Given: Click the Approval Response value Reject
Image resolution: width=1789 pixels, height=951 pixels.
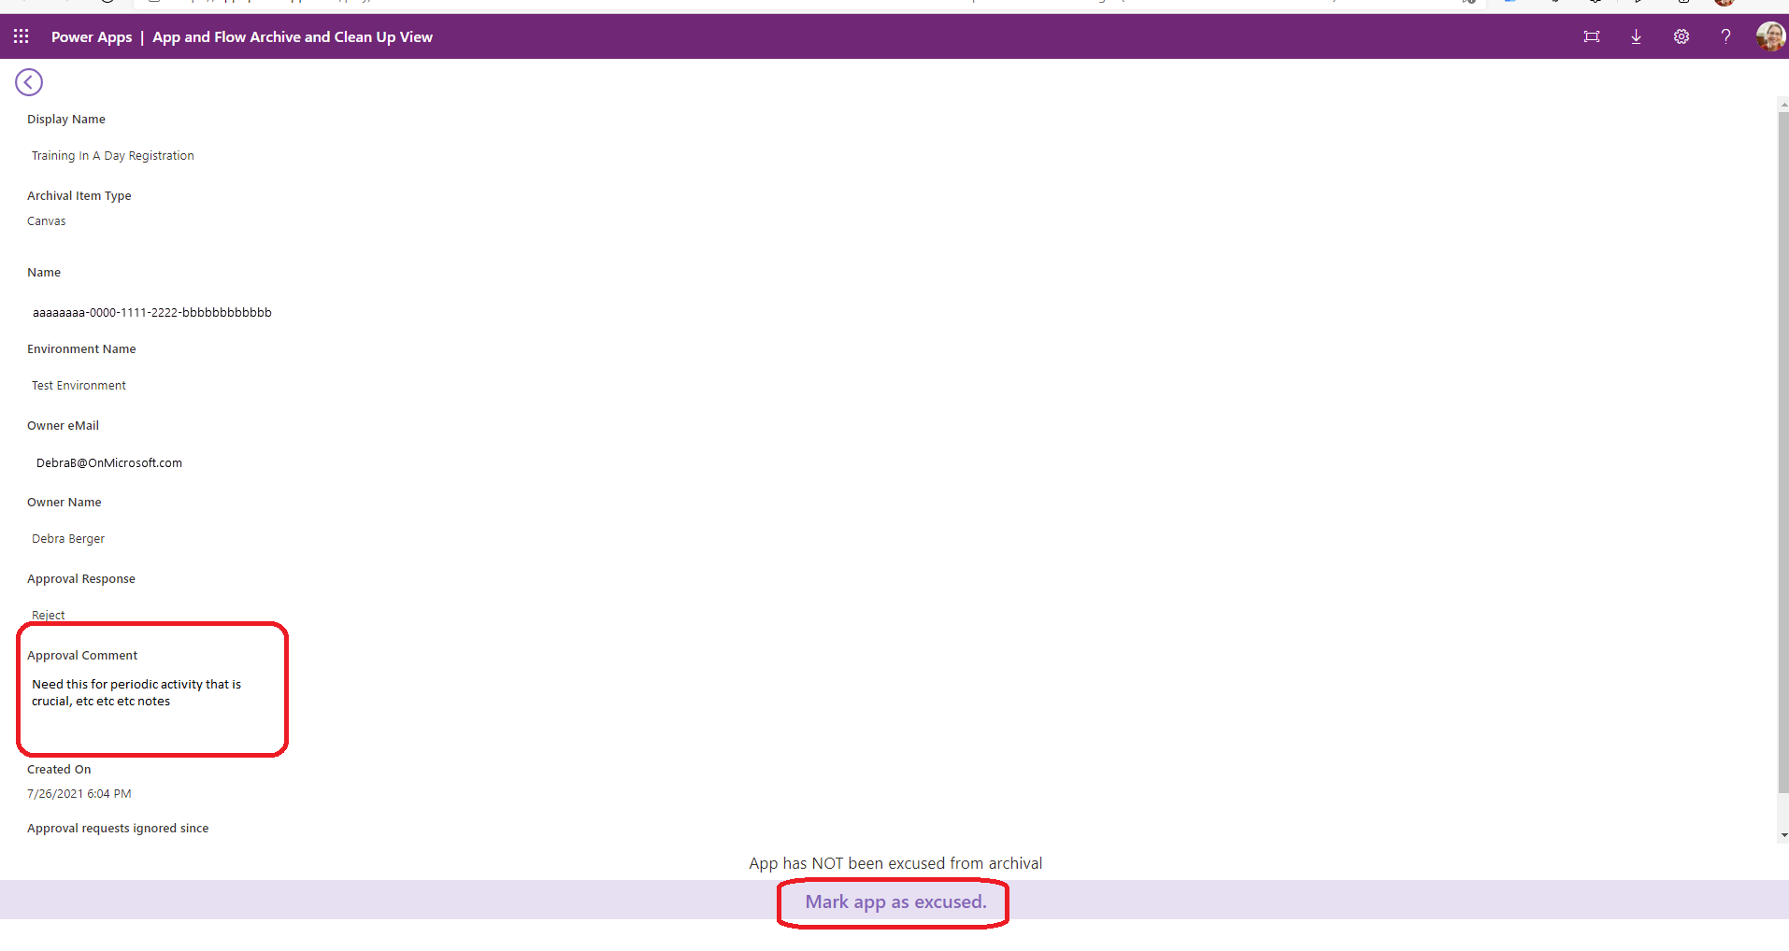Looking at the screenshot, I should click(x=49, y=616).
